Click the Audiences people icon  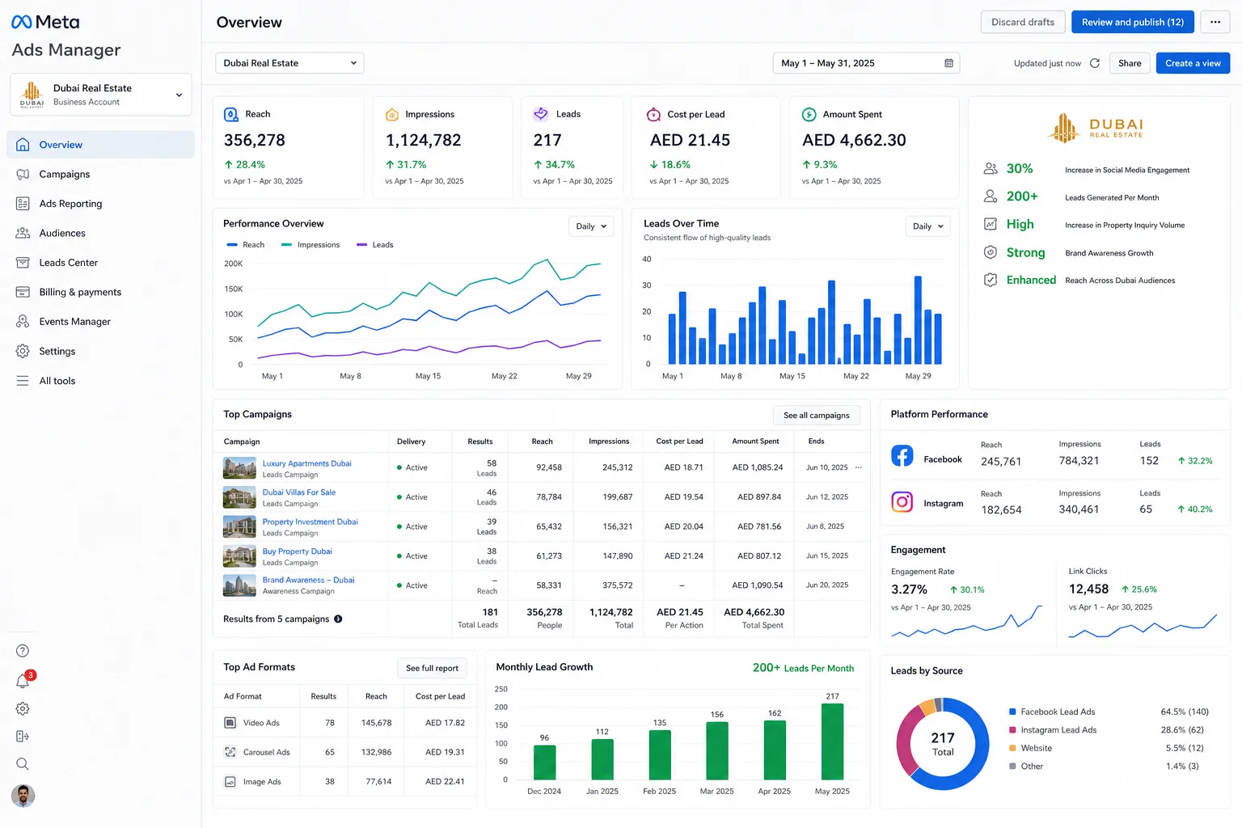pos(23,233)
